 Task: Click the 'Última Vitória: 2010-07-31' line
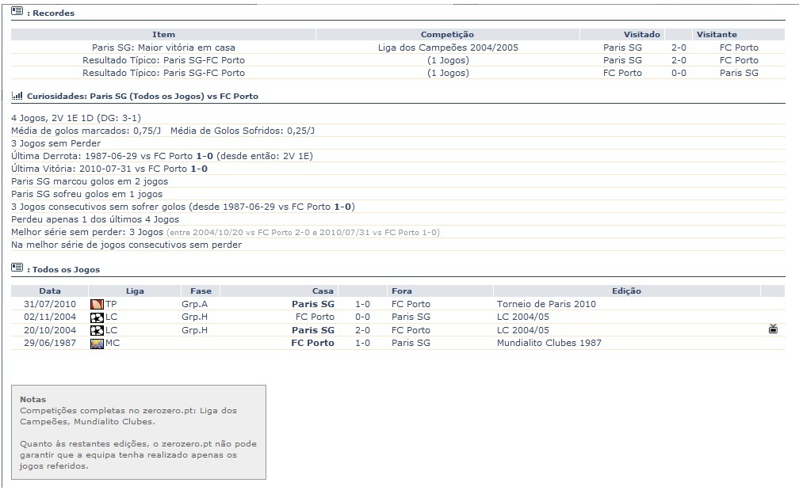click(x=109, y=169)
